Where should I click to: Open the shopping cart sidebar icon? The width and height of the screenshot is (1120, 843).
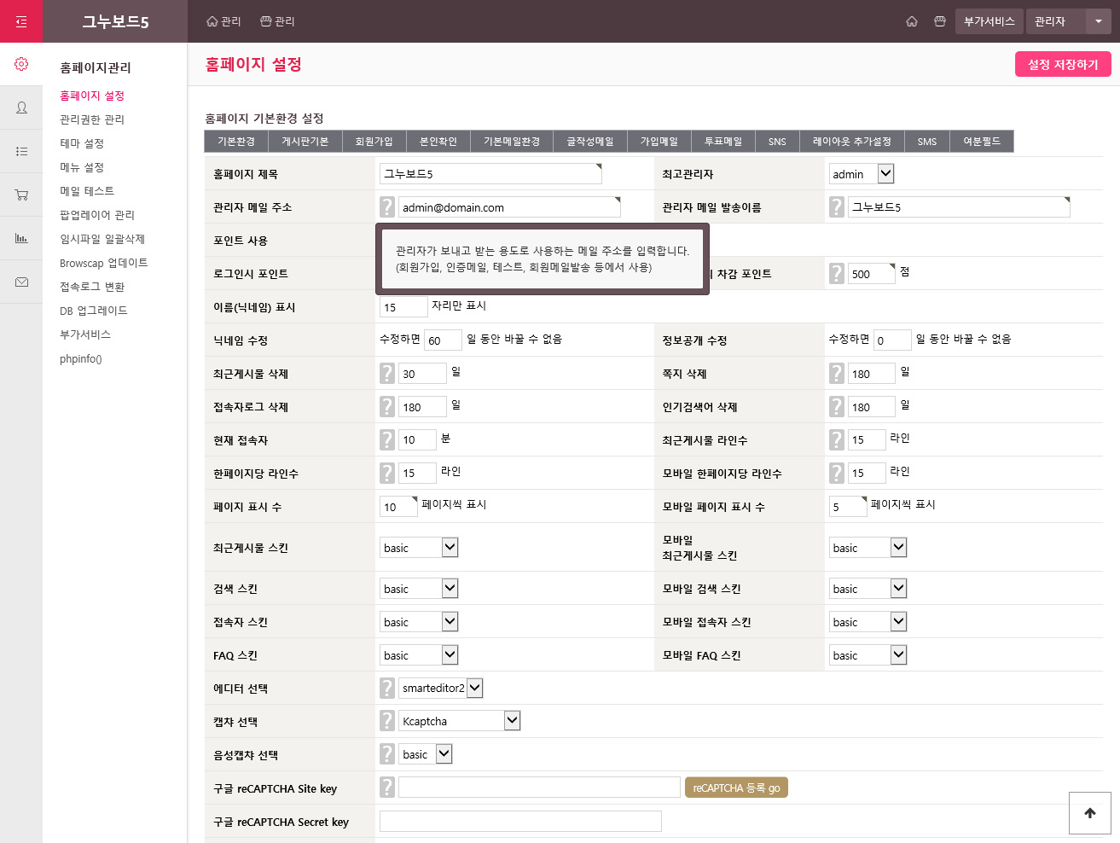coord(21,195)
